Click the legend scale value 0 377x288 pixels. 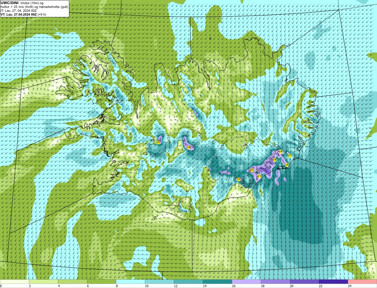[x=1, y=286]
